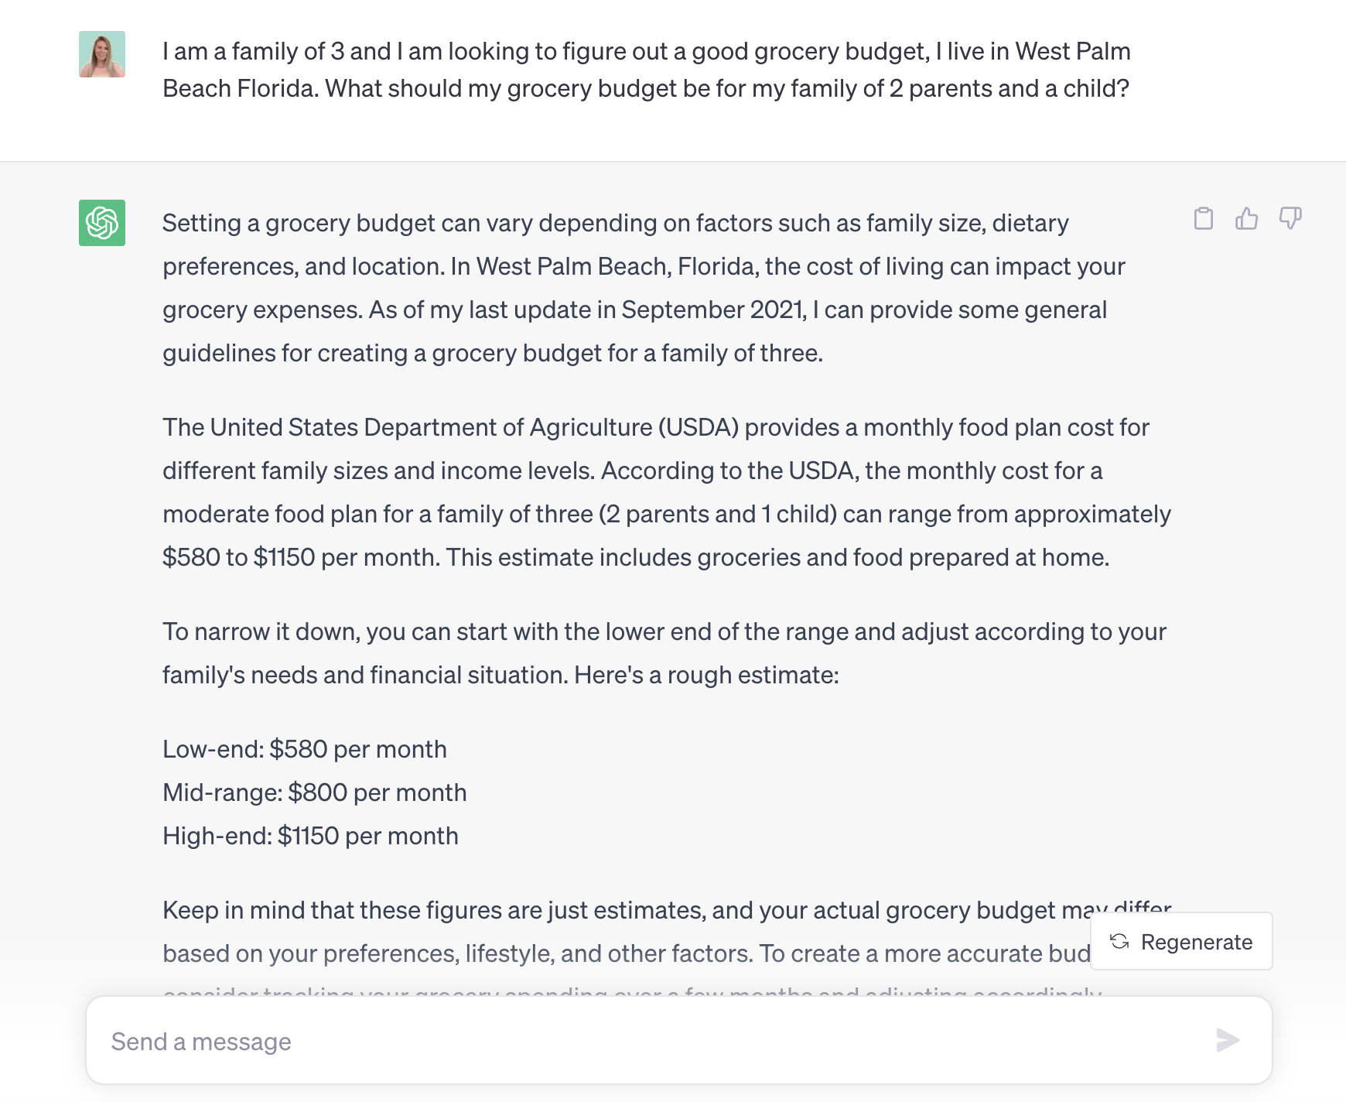Rate the answer positively with thumbs up

(x=1247, y=220)
